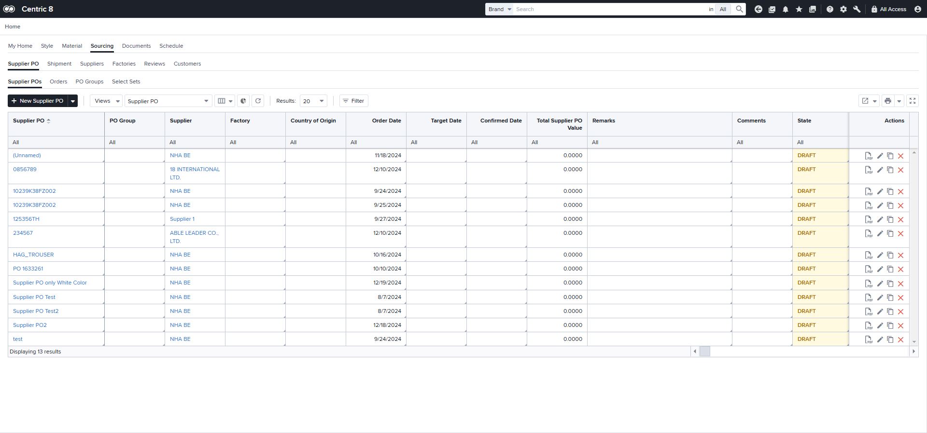
Task: Open the chart view icon in toolbar
Action: (243, 101)
